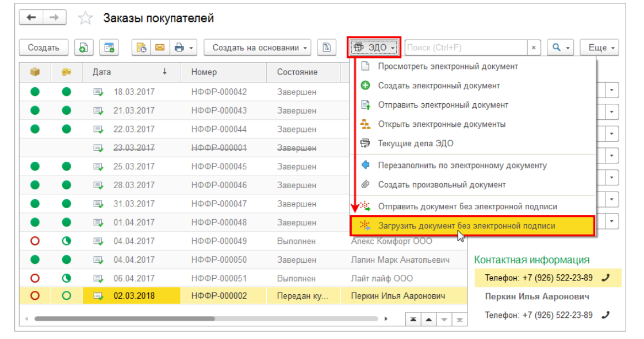Open the Еще menu button
The width and height of the screenshot is (644, 339).
click(x=599, y=48)
